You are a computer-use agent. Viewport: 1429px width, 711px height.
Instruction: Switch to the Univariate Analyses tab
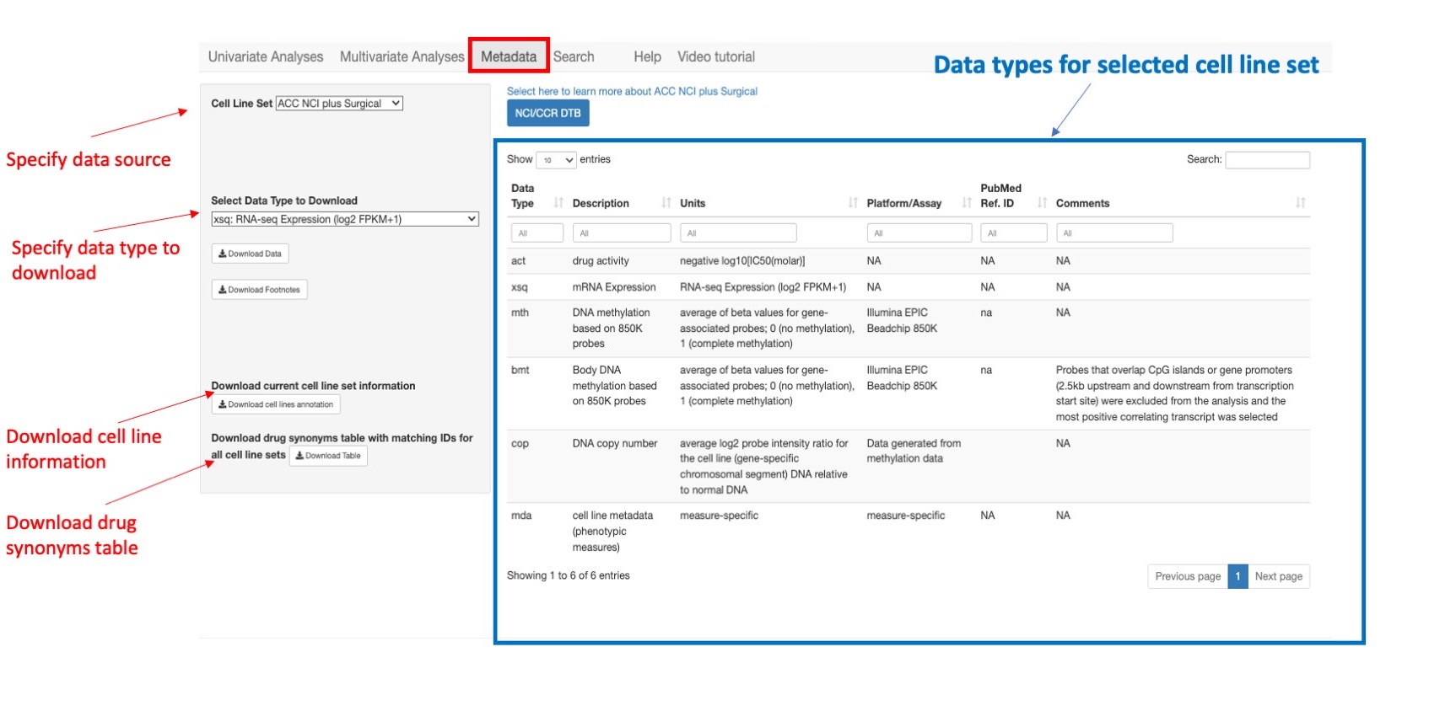click(266, 57)
